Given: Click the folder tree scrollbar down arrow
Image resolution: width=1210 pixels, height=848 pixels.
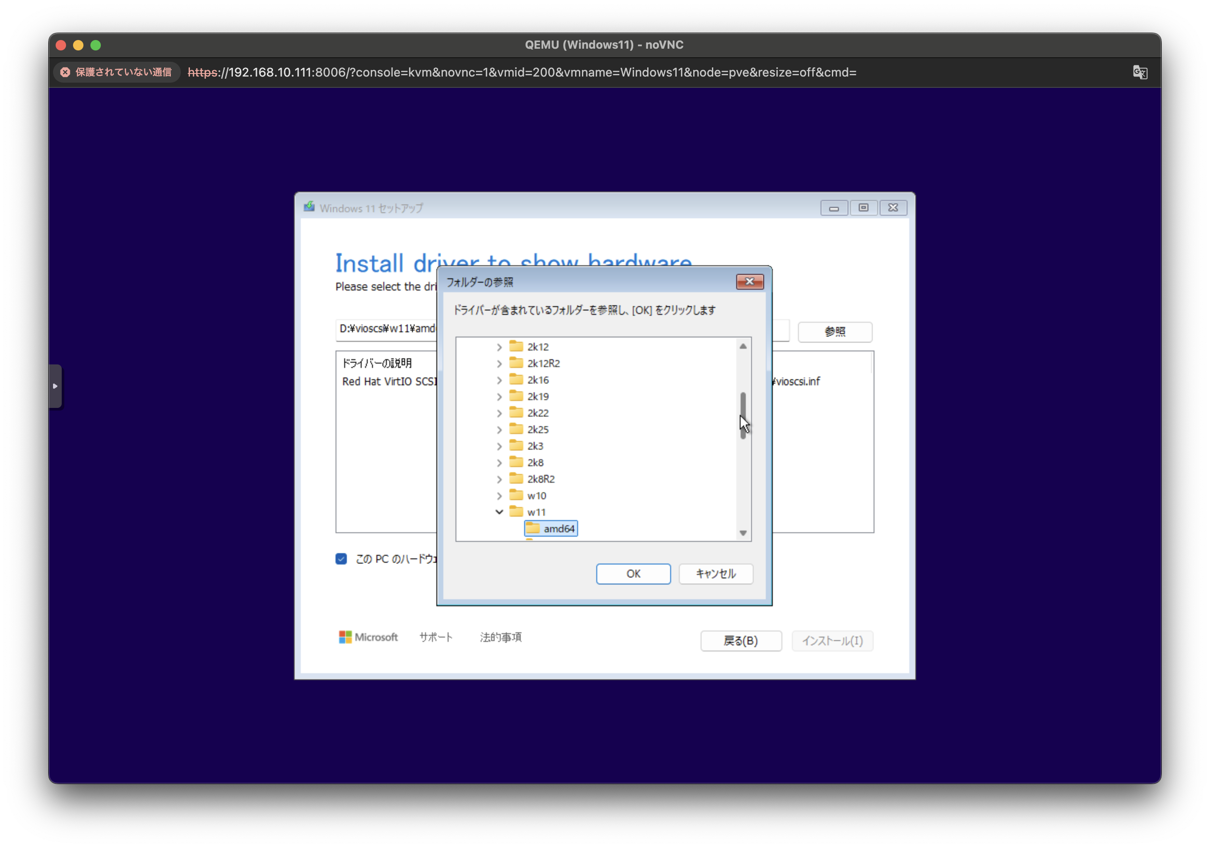Looking at the screenshot, I should coord(742,533).
